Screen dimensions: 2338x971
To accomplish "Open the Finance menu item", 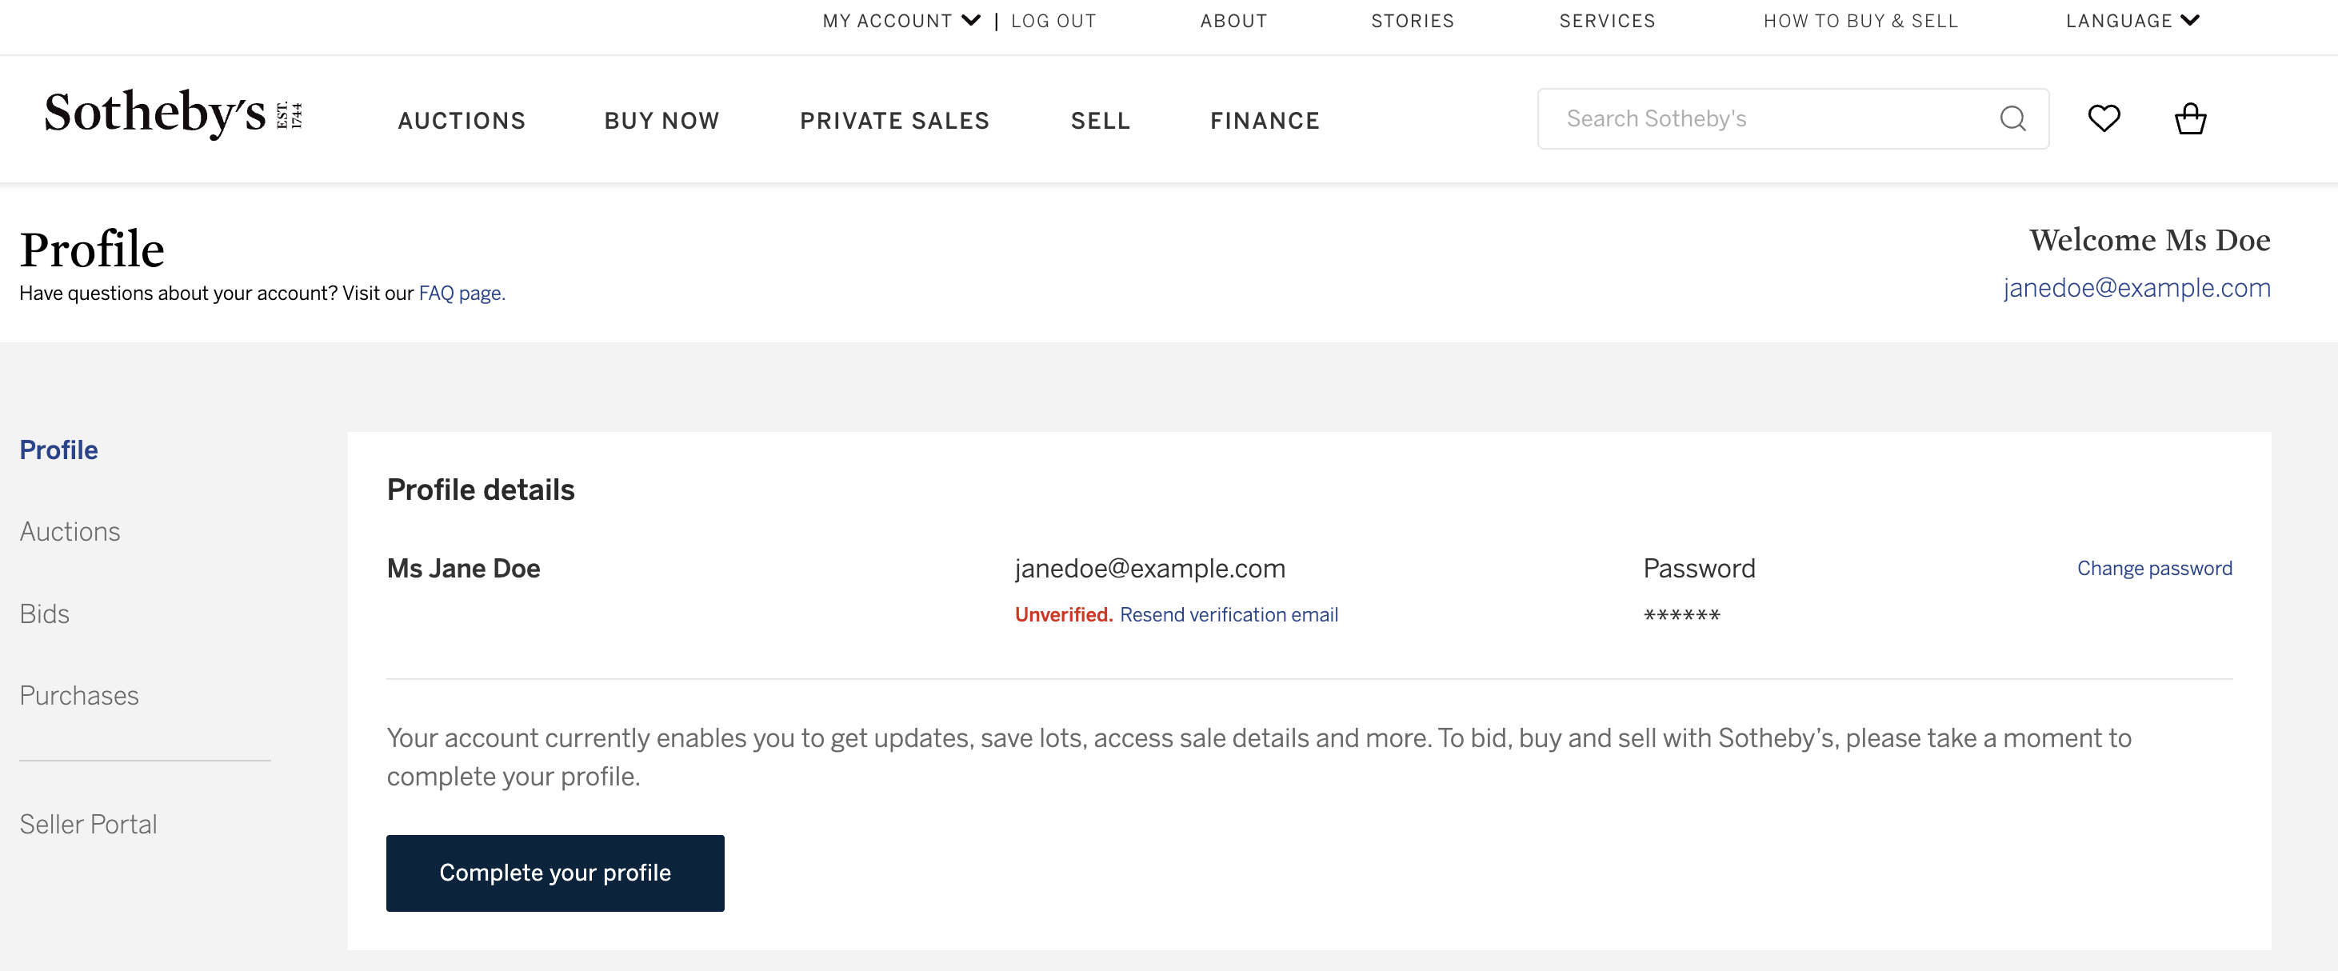I will (x=1265, y=121).
